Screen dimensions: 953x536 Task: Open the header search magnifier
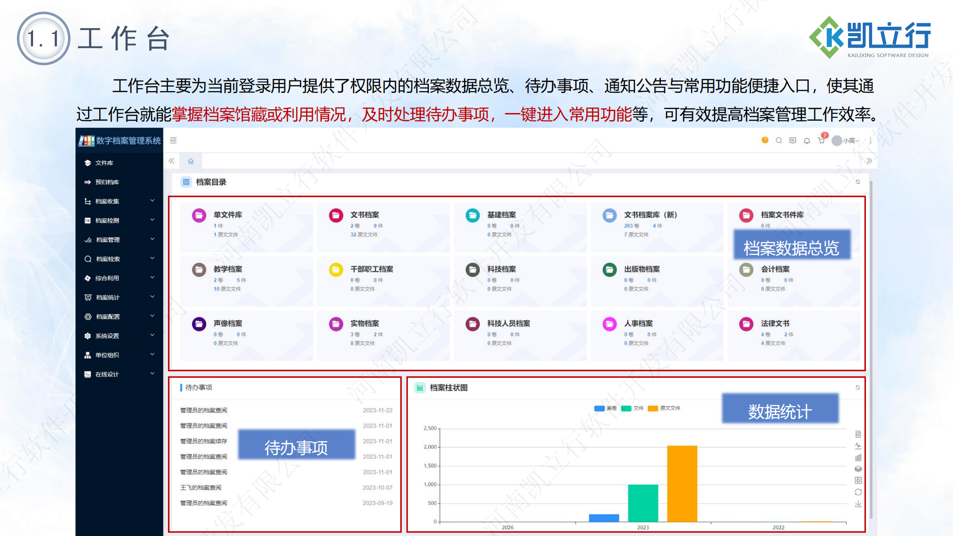click(x=779, y=140)
